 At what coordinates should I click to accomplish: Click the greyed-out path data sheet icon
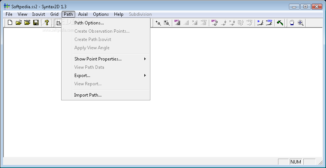[x=241, y=23]
